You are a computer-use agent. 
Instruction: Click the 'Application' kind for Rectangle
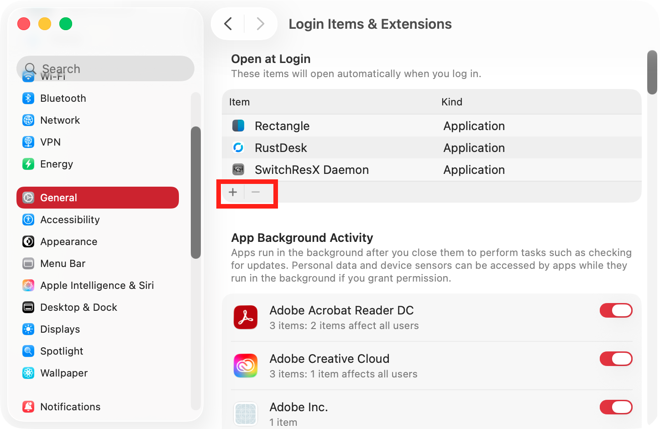(x=474, y=126)
